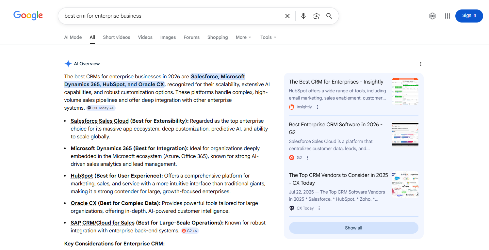The height and width of the screenshot is (250, 489).
Task: Open the Google apps grid
Action: click(x=448, y=16)
